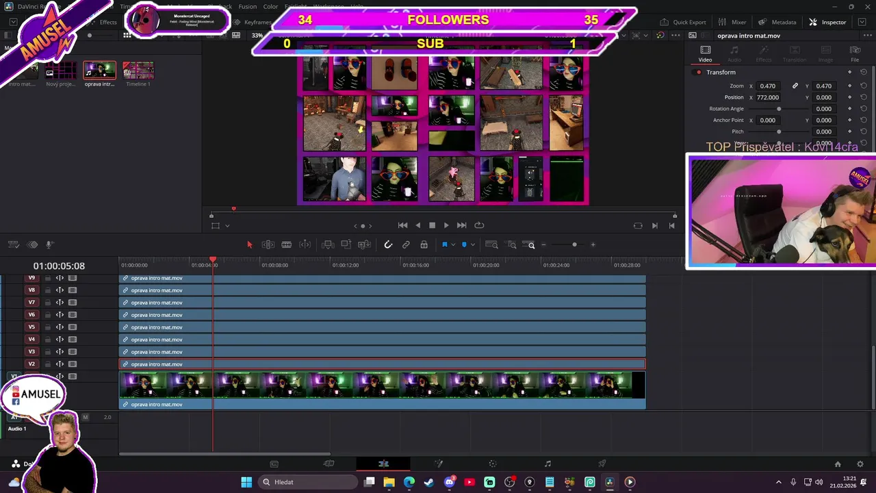Select the V2 oprava intro mat.mov clip

(383, 364)
